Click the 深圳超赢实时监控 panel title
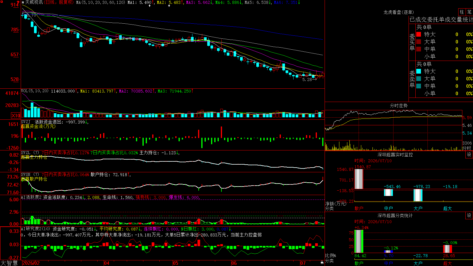 [395, 155]
